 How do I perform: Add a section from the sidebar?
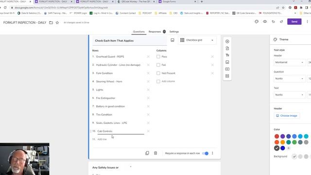pyautogui.click(x=227, y=76)
